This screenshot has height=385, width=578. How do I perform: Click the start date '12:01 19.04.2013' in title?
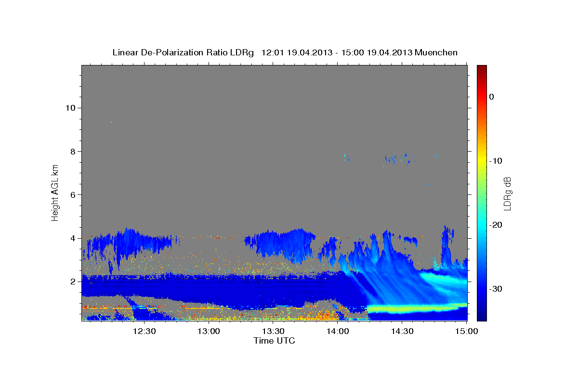click(x=296, y=52)
